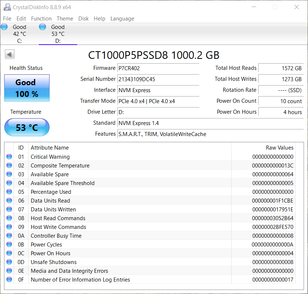Click the Good 100 % health status button
308x294 pixels.
pos(27,88)
